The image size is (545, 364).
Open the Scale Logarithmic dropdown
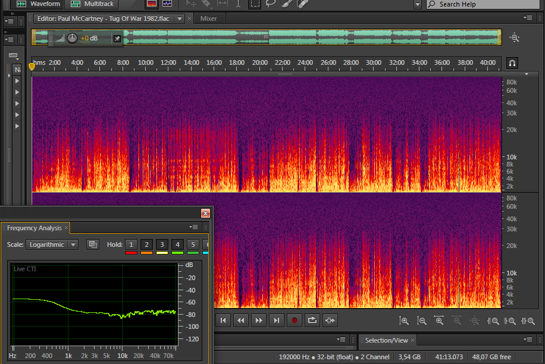[52, 244]
